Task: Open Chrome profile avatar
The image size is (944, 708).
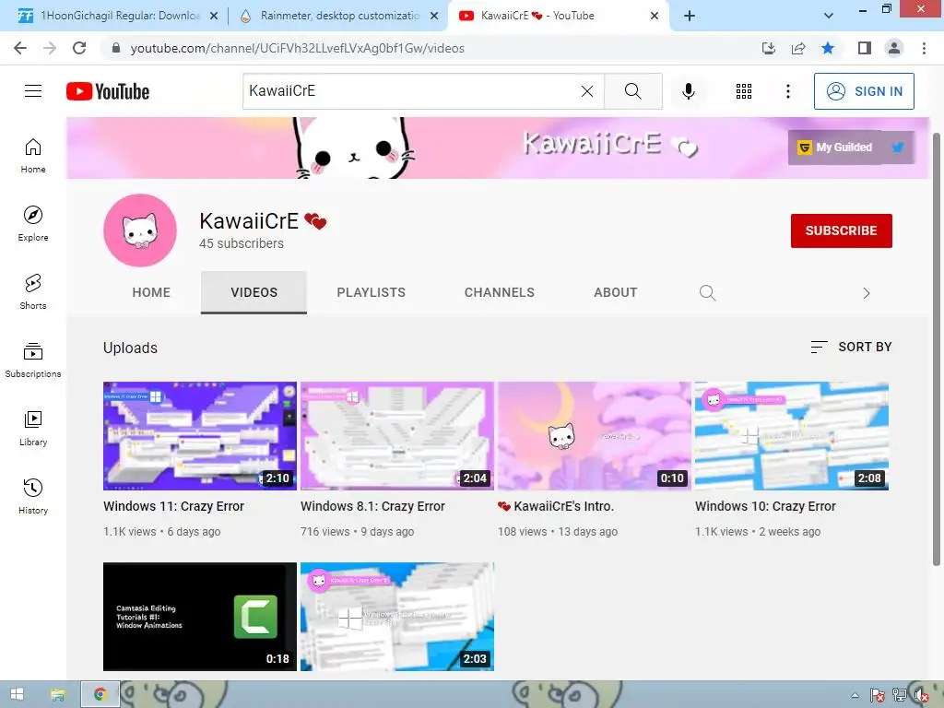Action: click(x=894, y=48)
